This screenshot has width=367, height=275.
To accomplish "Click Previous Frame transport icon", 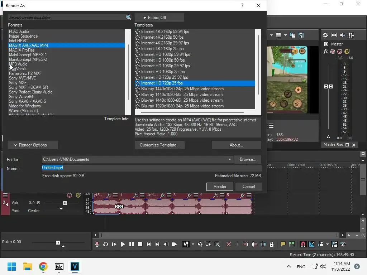I will [x=166, y=244].
